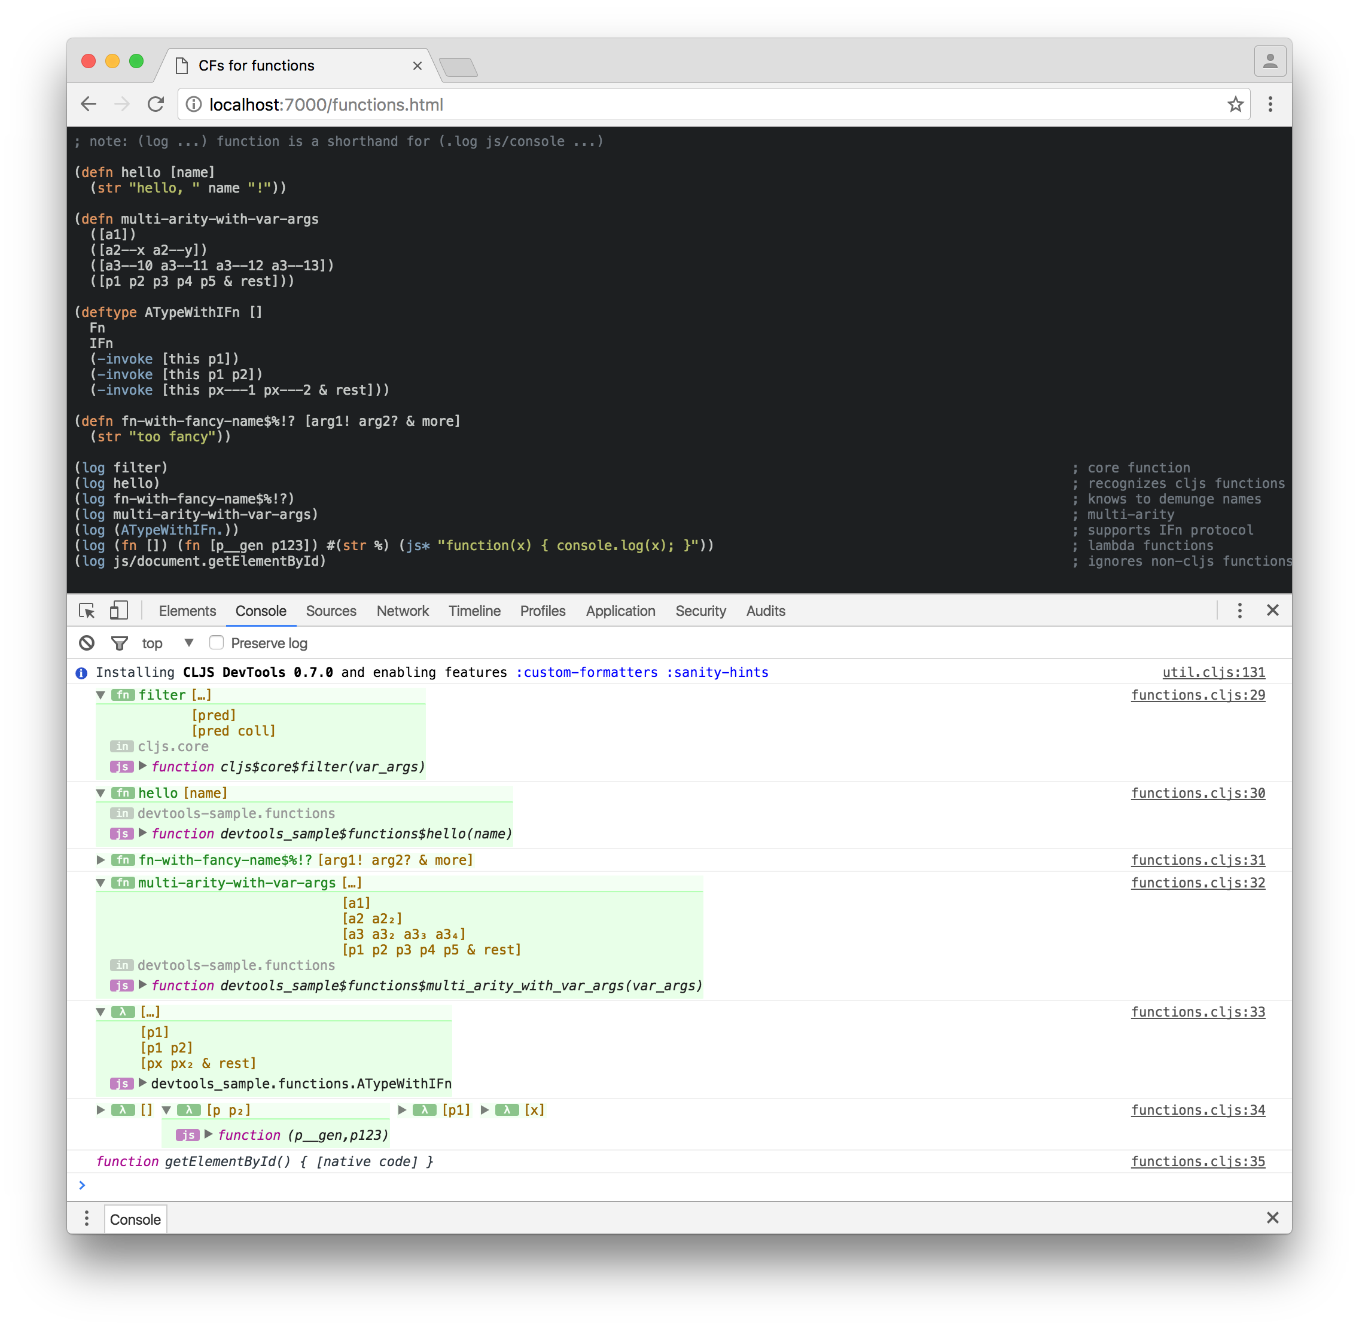
Task: Expand the fn-with-fancy-name$%!? entry
Action: (x=100, y=860)
